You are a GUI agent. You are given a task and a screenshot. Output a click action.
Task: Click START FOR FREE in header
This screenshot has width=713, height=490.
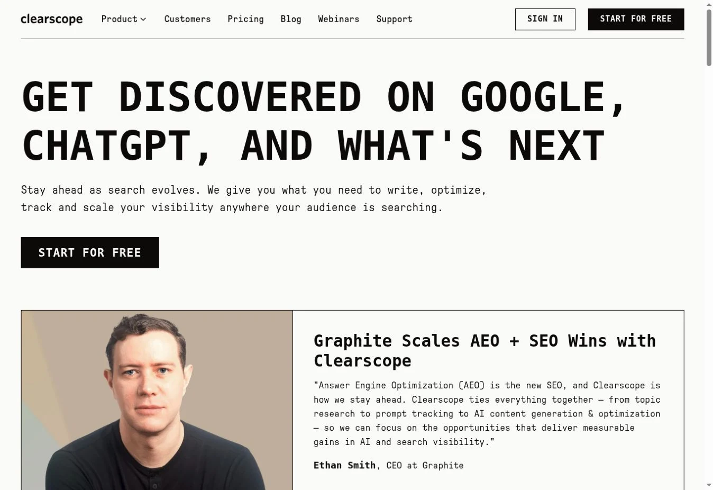click(x=636, y=19)
